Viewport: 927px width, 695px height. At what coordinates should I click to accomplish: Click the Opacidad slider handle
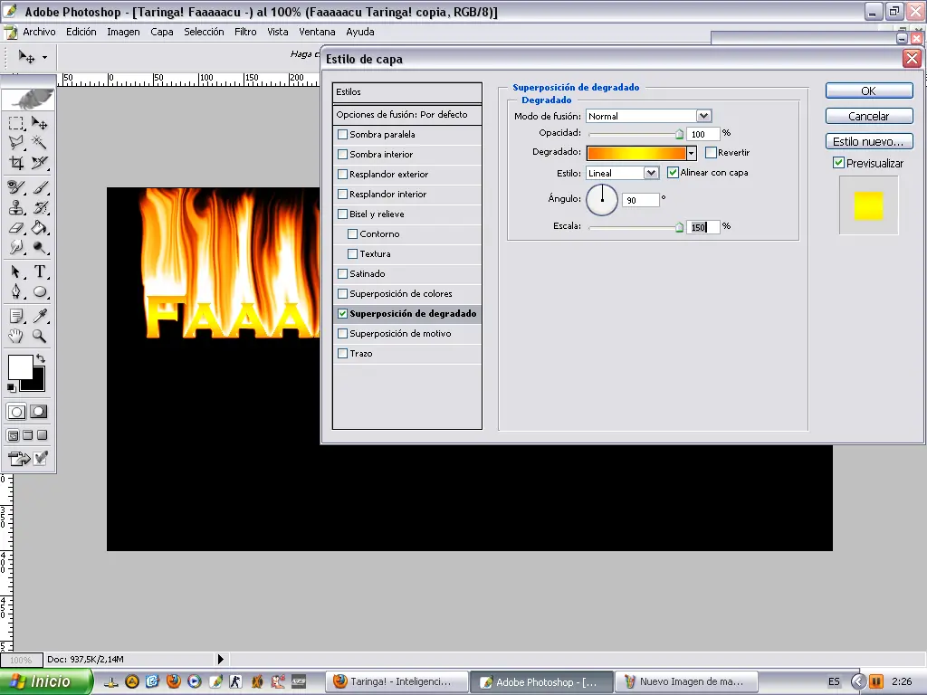tap(679, 134)
